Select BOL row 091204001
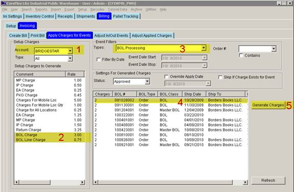 [x=170, y=110]
